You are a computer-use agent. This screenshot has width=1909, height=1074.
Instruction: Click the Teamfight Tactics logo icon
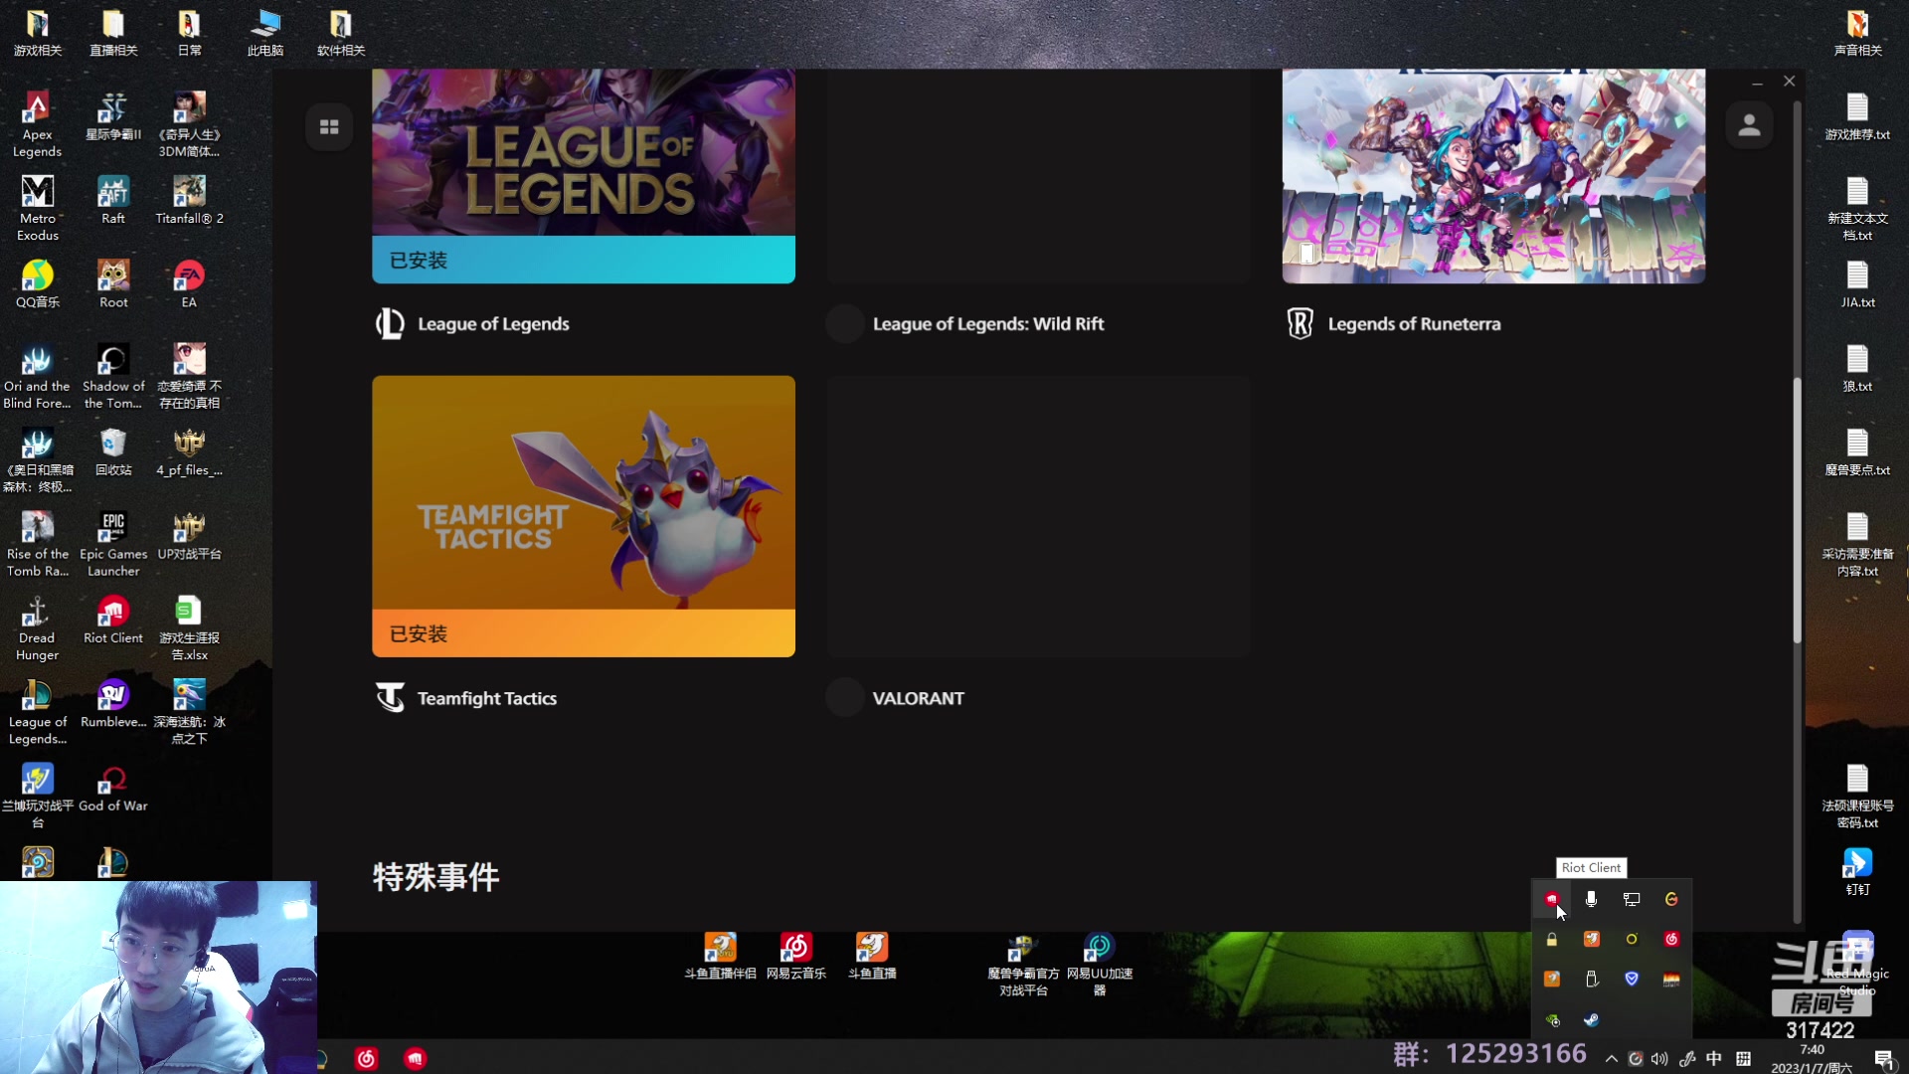(x=390, y=697)
